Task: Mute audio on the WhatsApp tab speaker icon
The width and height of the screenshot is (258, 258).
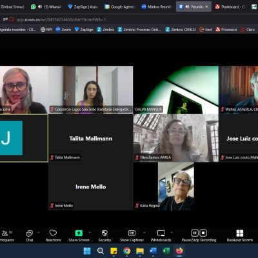Action: coord(40,7)
